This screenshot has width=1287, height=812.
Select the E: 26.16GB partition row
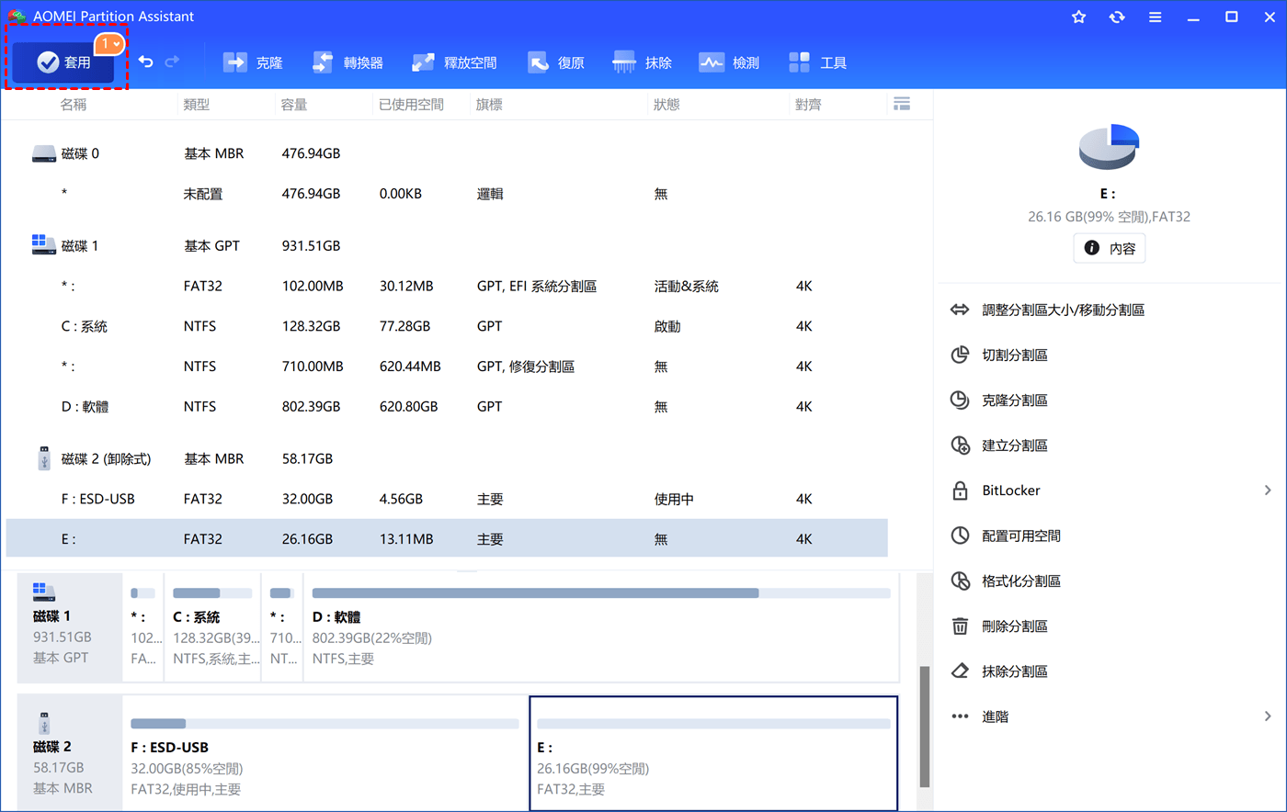click(447, 538)
